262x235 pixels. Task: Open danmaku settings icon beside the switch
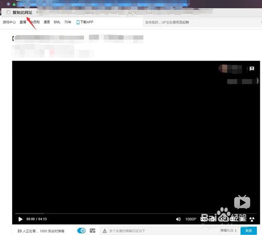pyautogui.click(x=92, y=231)
